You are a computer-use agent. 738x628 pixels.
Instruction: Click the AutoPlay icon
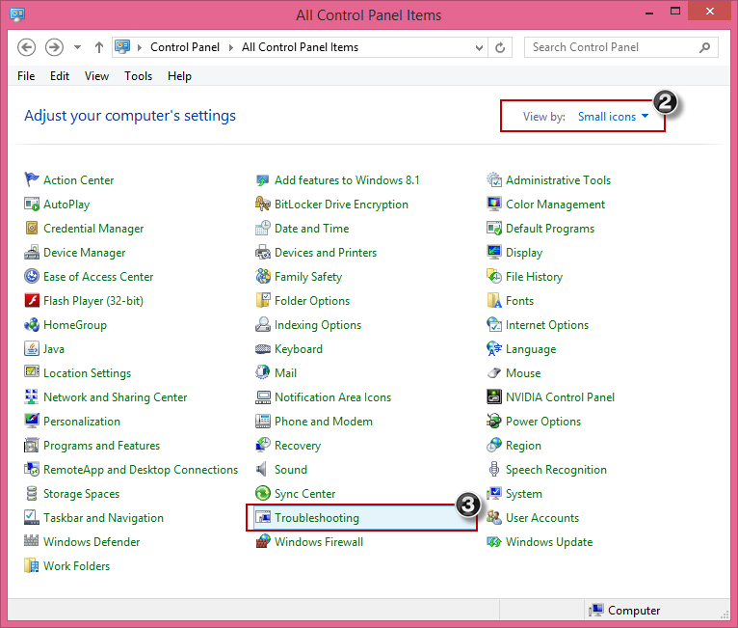(x=32, y=204)
